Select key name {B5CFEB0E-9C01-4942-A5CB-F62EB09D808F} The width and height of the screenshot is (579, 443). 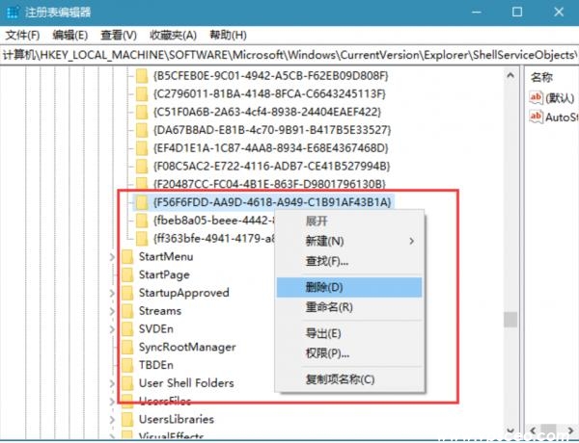click(271, 76)
